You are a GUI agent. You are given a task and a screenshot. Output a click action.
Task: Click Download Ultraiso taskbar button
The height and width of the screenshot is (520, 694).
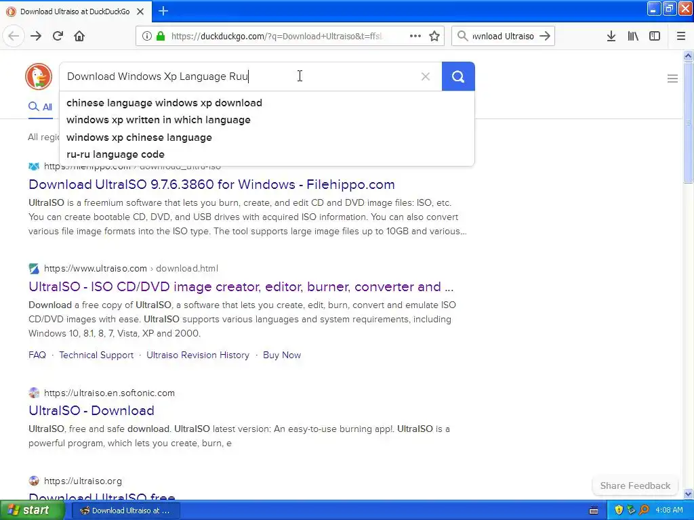pyautogui.click(x=125, y=511)
